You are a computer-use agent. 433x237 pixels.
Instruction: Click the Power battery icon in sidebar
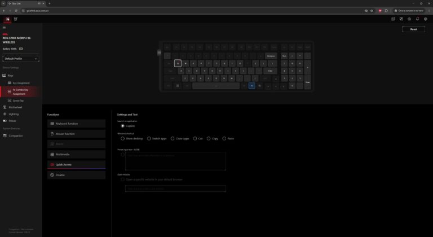pyautogui.click(x=5, y=121)
